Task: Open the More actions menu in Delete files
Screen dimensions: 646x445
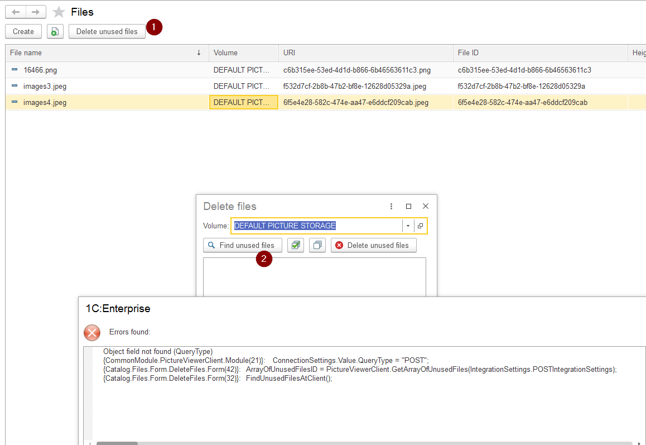Action: click(391, 206)
